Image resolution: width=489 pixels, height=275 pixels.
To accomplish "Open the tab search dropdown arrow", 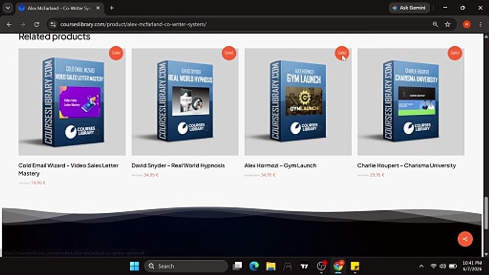I will point(8,8).
